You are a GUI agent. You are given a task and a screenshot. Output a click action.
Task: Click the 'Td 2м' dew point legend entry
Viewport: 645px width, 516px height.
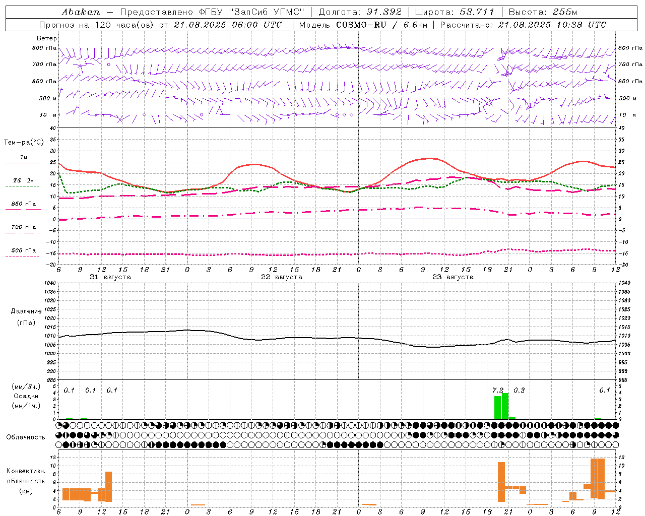tap(23, 180)
